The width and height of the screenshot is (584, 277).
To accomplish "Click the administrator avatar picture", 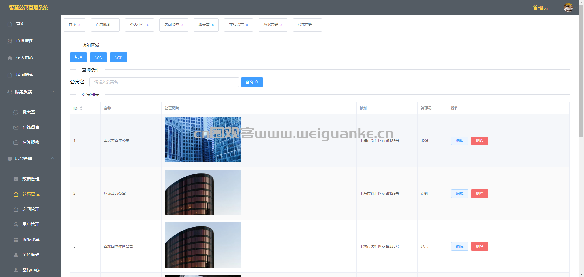I will (568, 7).
